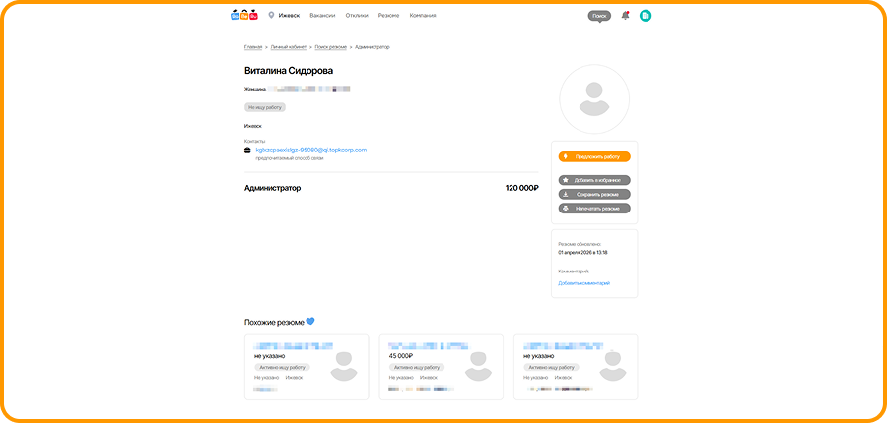Click the briefcase icon next to the email
The height and width of the screenshot is (423, 887).
(248, 151)
